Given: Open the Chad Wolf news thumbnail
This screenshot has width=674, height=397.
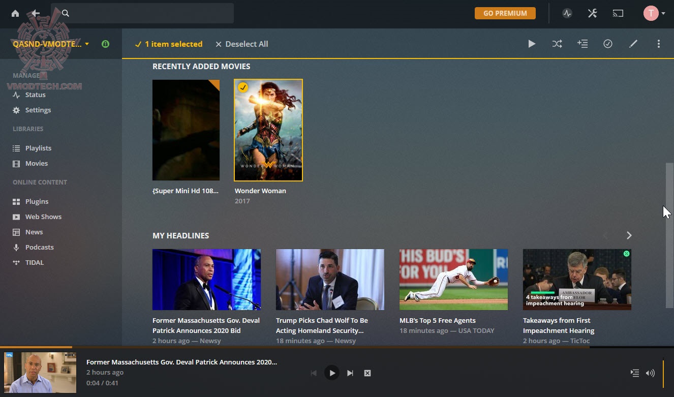Looking at the screenshot, I should click(330, 280).
